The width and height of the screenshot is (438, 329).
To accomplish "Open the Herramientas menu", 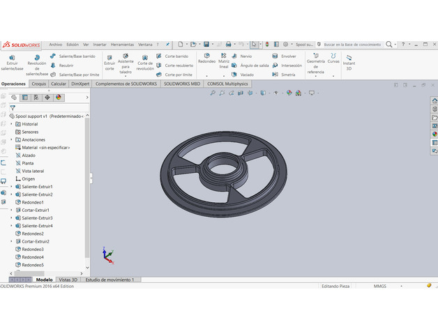I will click(122, 45).
